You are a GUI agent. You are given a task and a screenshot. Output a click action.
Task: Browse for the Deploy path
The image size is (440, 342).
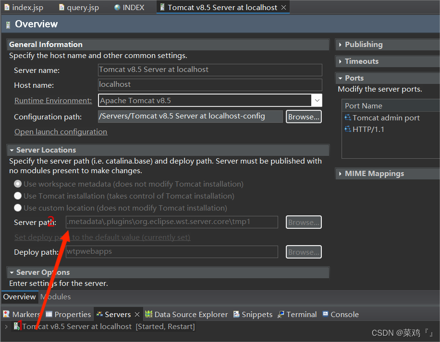(x=304, y=252)
